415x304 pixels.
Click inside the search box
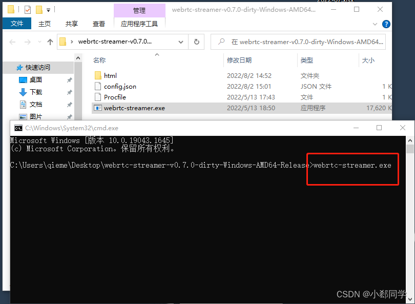pyautogui.click(x=297, y=42)
